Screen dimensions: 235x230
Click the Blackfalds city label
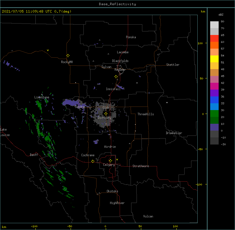point(120,61)
